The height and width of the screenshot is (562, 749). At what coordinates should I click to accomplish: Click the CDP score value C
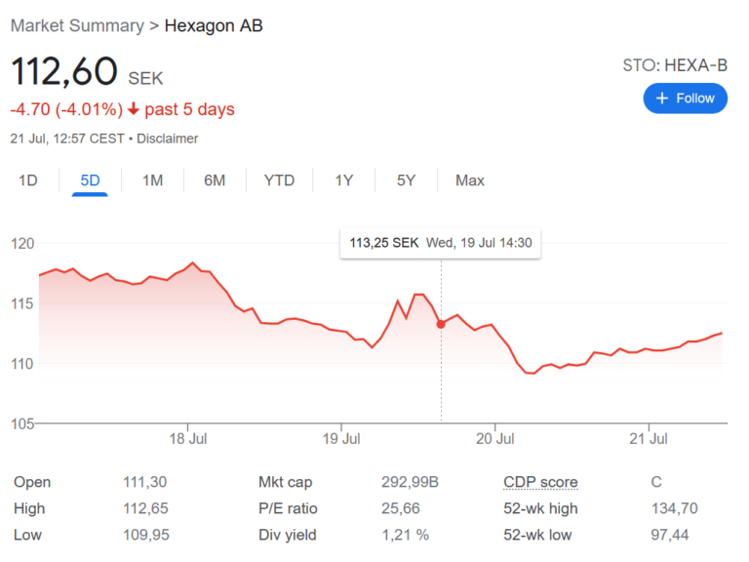(656, 482)
